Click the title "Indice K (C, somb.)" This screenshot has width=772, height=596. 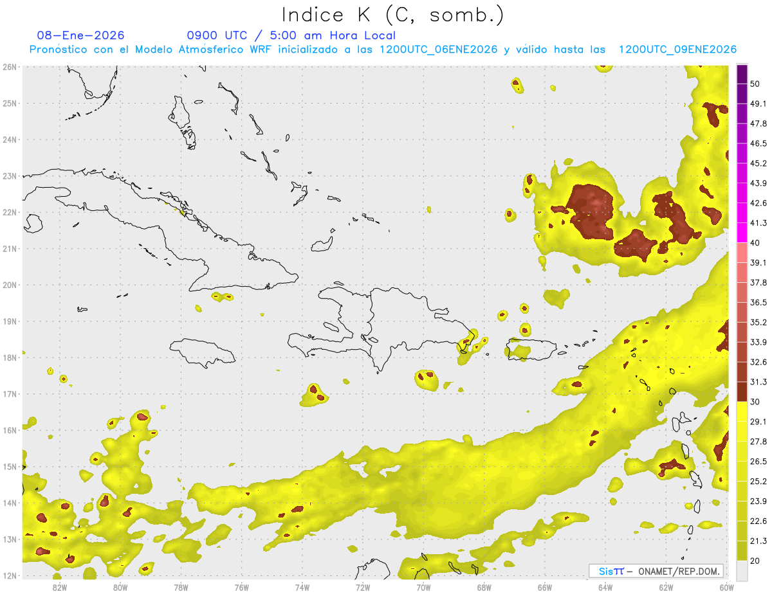[392, 14]
